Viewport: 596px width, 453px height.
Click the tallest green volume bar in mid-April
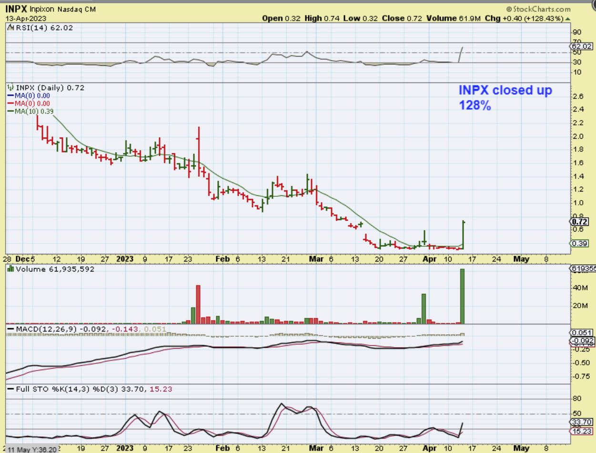[x=462, y=296]
